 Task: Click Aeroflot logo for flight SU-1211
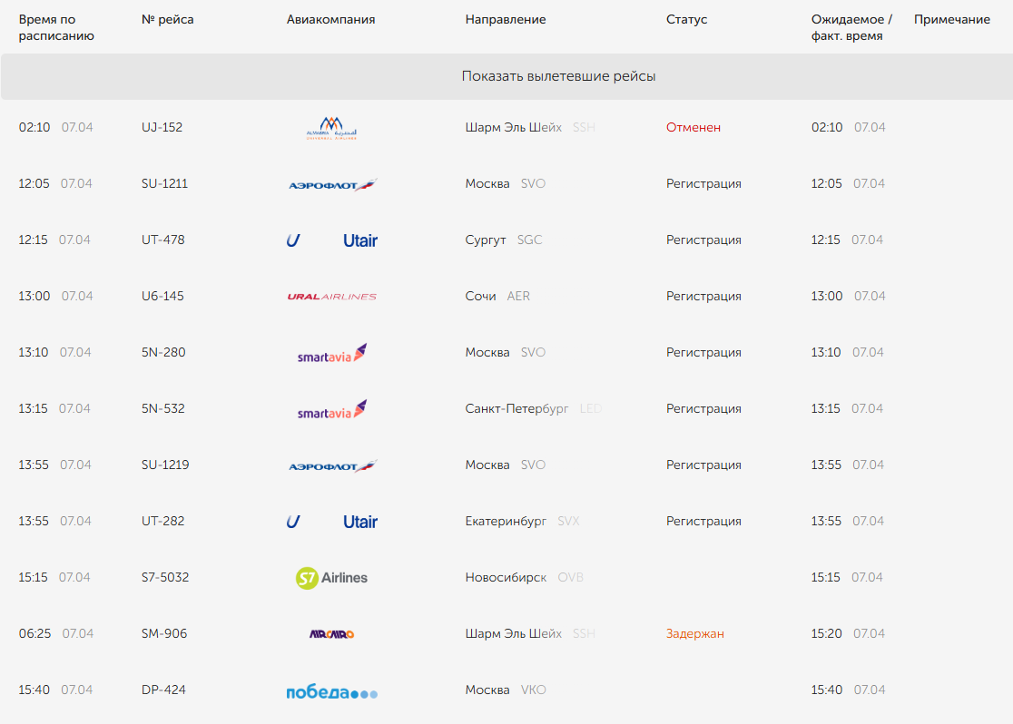331,184
